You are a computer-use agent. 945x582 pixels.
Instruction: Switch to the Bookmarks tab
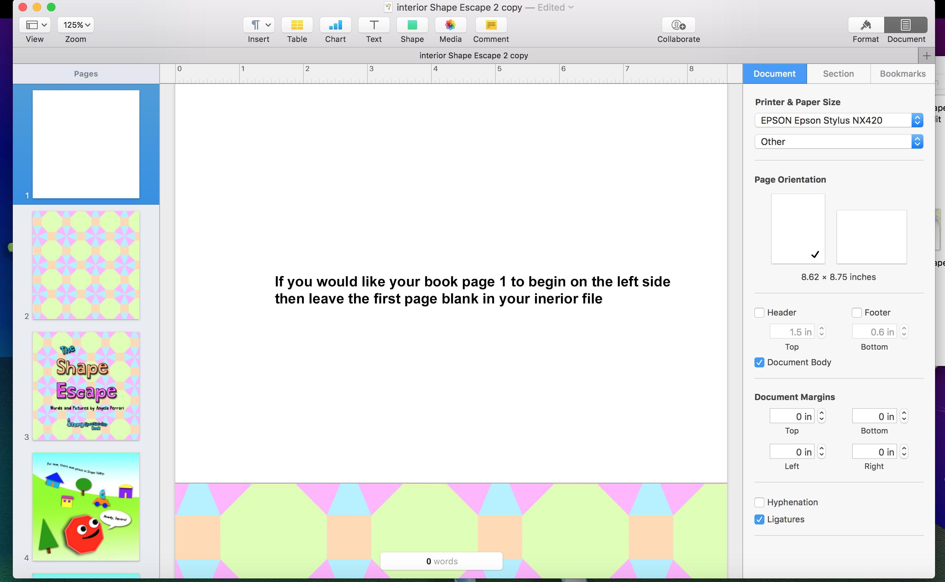pos(903,74)
